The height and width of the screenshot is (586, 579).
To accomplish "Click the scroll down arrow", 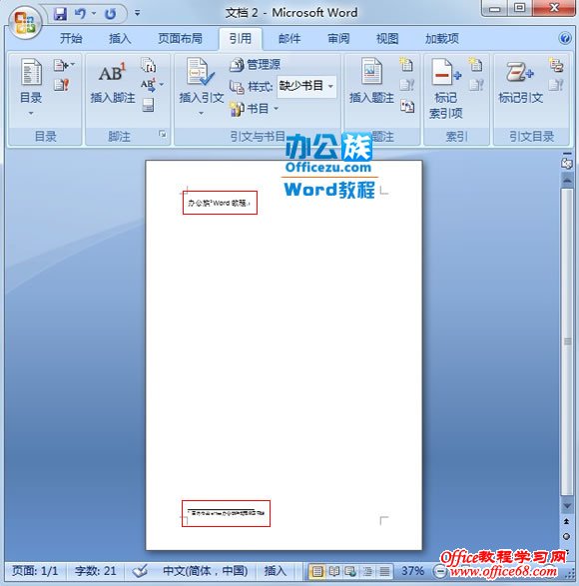I will pyautogui.click(x=567, y=506).
